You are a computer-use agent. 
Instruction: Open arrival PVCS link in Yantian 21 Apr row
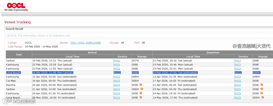[x=117, y=89]
